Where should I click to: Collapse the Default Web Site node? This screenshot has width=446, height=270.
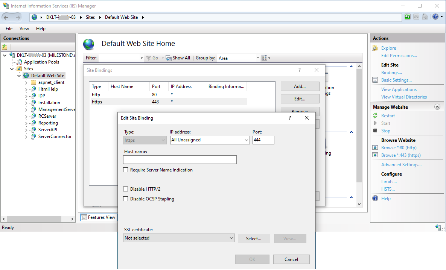pos(19,76)
